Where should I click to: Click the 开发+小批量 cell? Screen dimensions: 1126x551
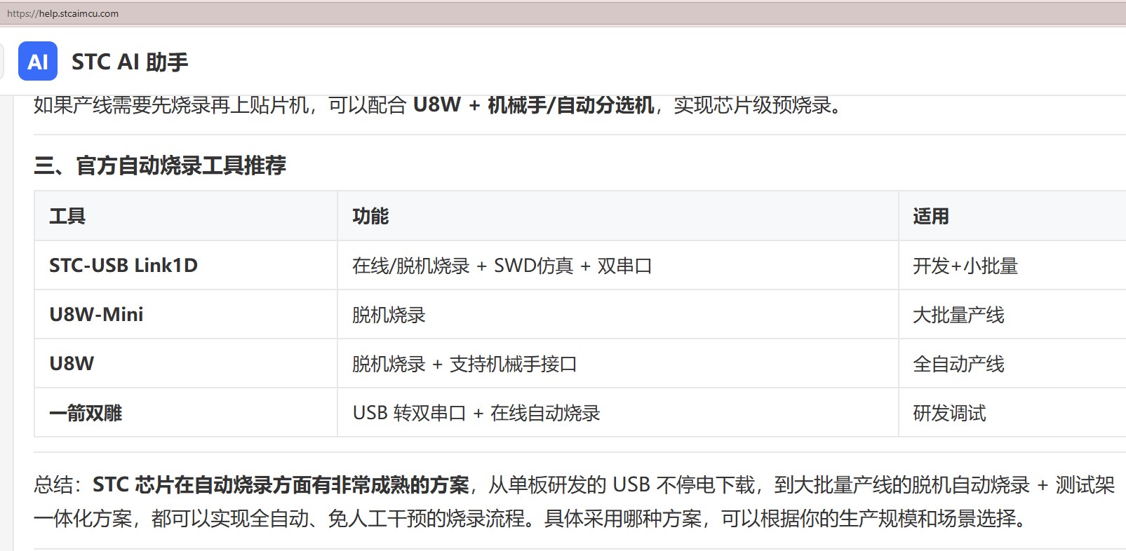pyautogui.click(x=1012, y=266)
